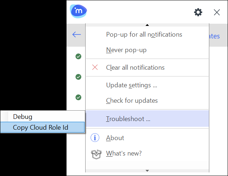
Task: Close the panel with the X button
Action: (x=217, y=13)
